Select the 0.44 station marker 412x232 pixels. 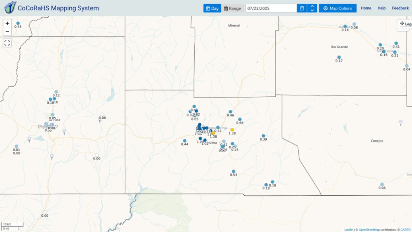click(x=185, y=141)
